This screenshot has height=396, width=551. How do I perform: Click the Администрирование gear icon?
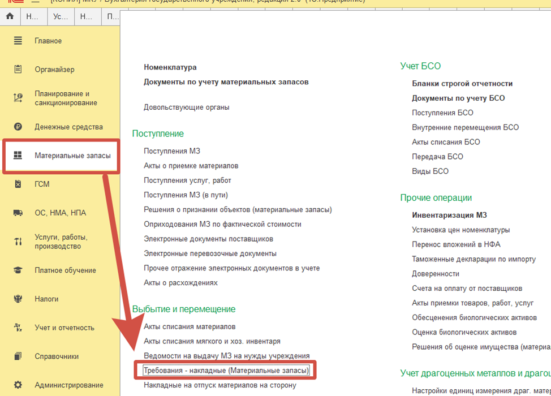point(18,385)
